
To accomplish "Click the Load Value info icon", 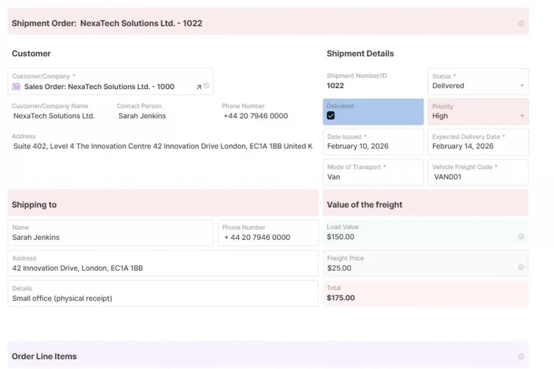I will (521, 236).
